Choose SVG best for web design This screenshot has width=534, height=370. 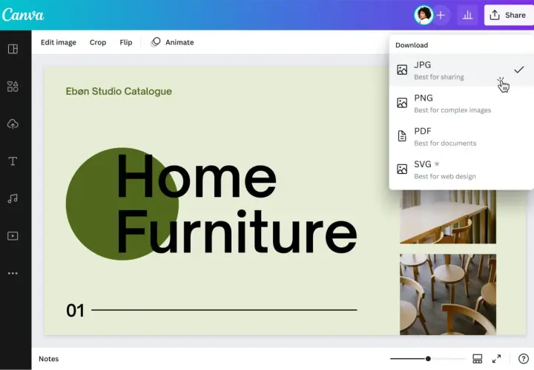tap(461, 169)
